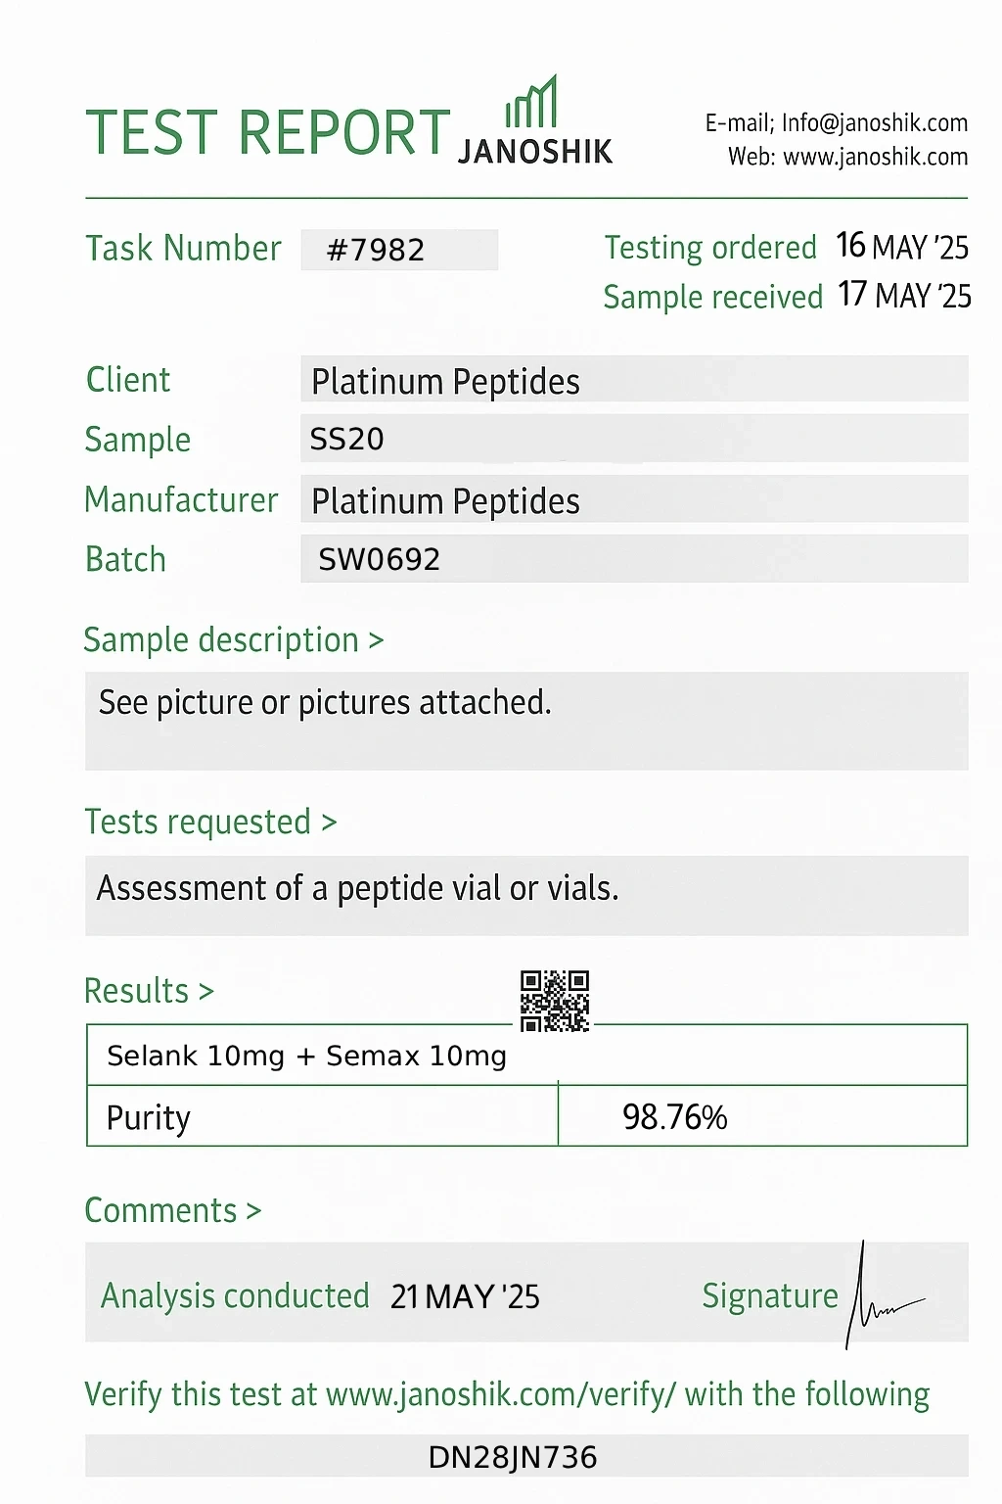The height and width of the screenshot is (1504, 1002).
Task: Click the Results heading arrow
Action: click(x=205, y=991)
